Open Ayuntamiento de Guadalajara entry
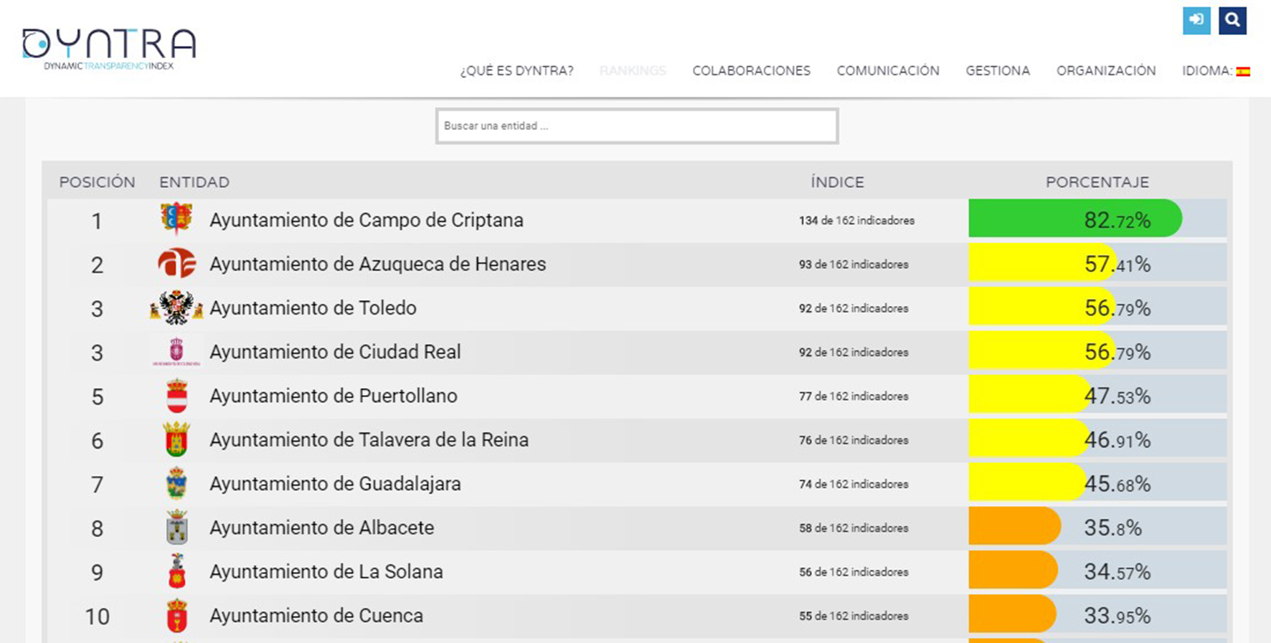Viewport: 1271px width, 643px height. [x=335, y=484]
